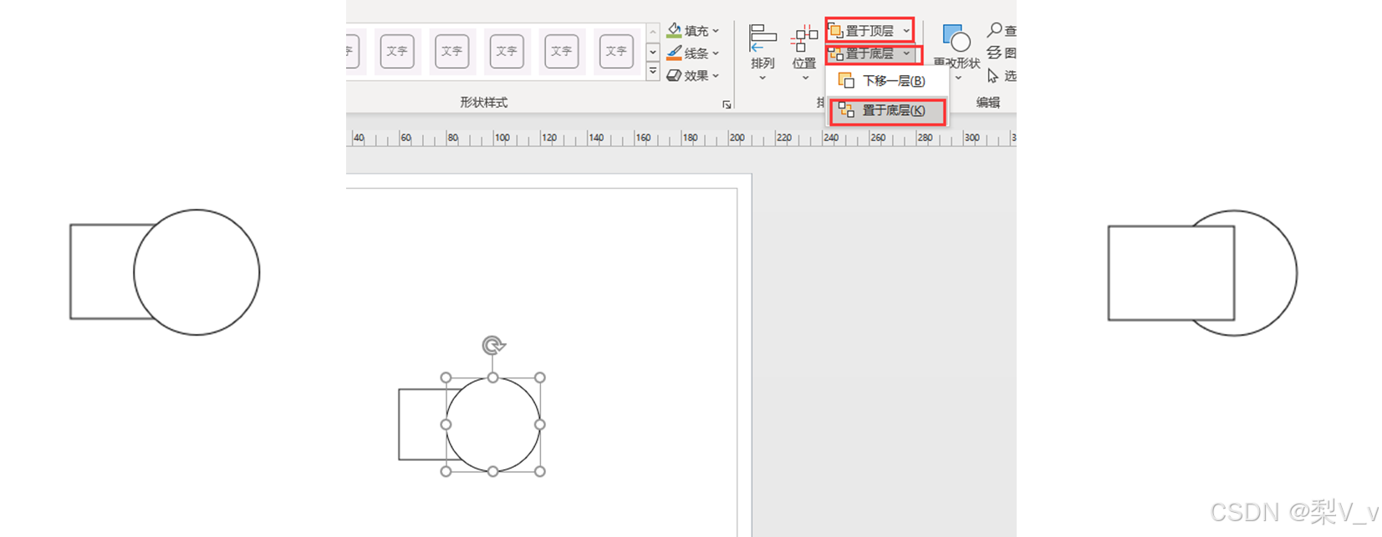Viewport: 1382px width, 537px height.
Task: Click the Line (线条) pen icon
Action: pyautogui.click(x=674, y=53)
